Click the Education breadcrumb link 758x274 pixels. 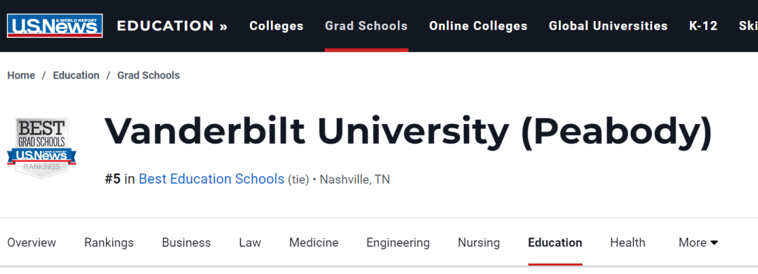pyautogui.click(x=76, y=75)
